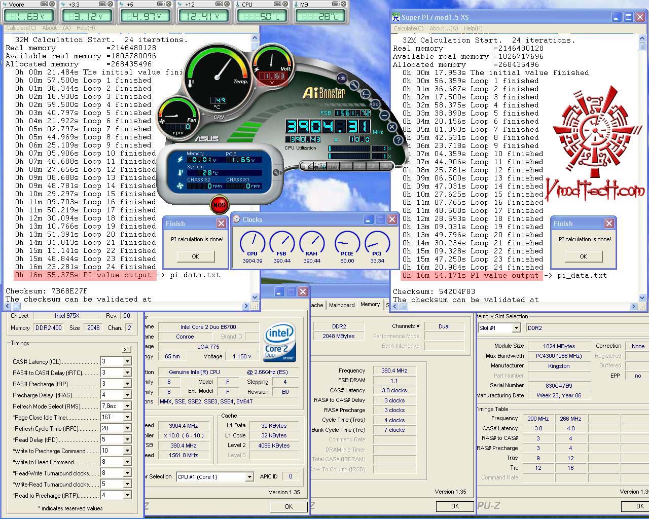Click the 'Intel 975X' chipset value
Image resolution: width=649 pixels, height=519 pixels.
[66, 316]
